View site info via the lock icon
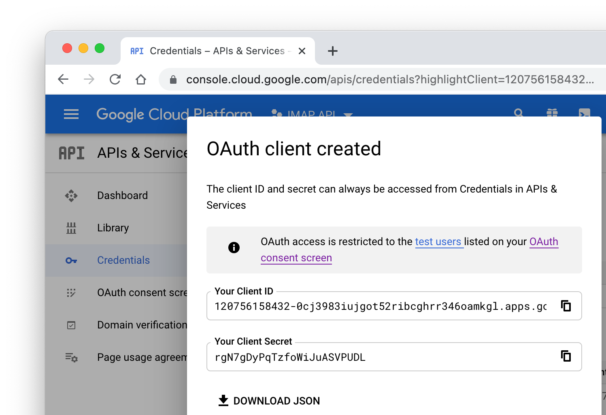The height and width of the screenshot is (415, 606). click(173, 80)
